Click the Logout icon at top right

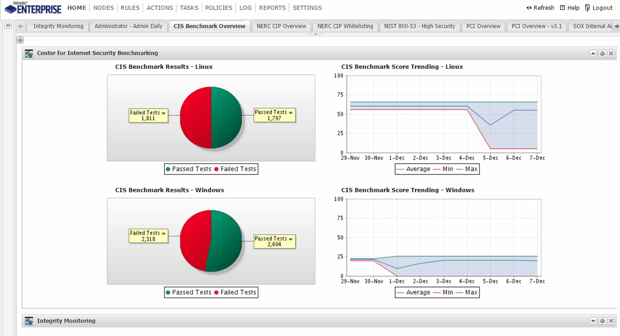point(587,7)
